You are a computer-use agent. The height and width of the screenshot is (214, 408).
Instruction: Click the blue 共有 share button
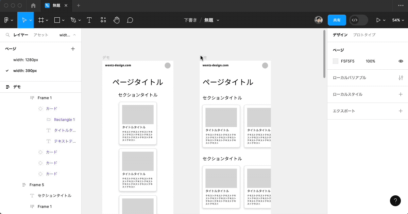click(x=337, y=20)
